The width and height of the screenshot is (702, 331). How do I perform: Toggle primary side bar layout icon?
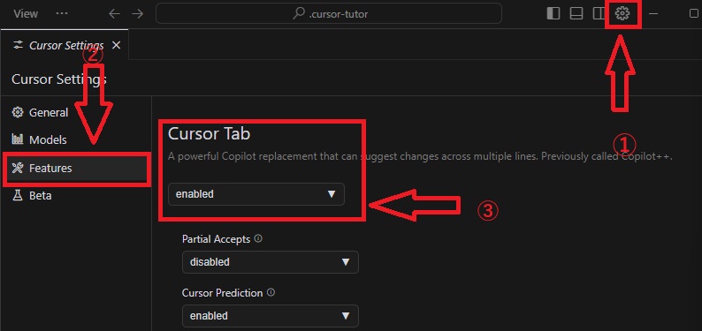coord(553,14)
